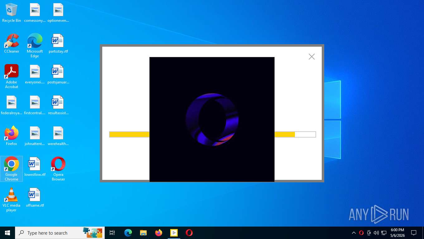This screenshot has width=424, height=239.
Task: Open the notification center
Action: [414, 233]
